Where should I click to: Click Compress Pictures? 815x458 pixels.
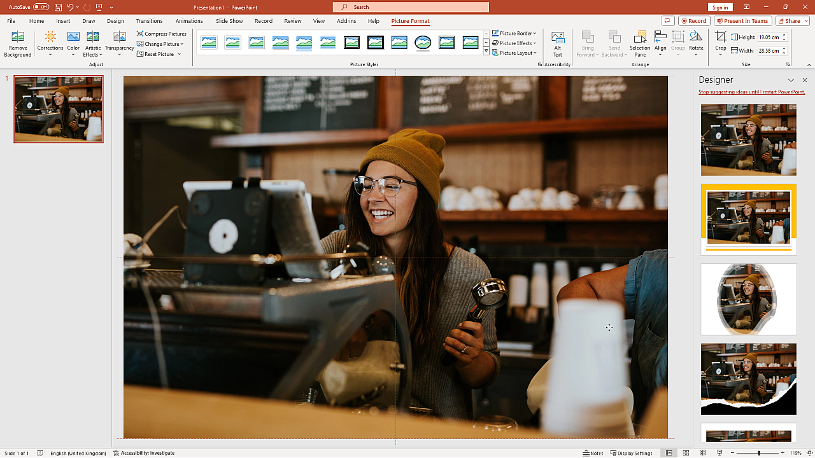tap(162, 34)
